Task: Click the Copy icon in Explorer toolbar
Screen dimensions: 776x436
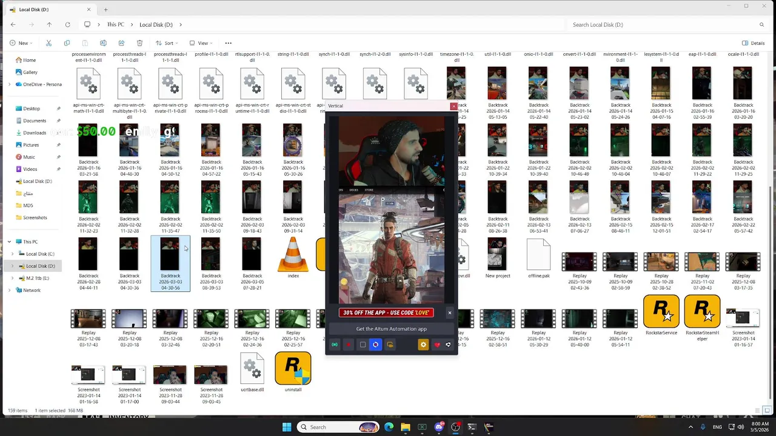Action: point(67,43)
